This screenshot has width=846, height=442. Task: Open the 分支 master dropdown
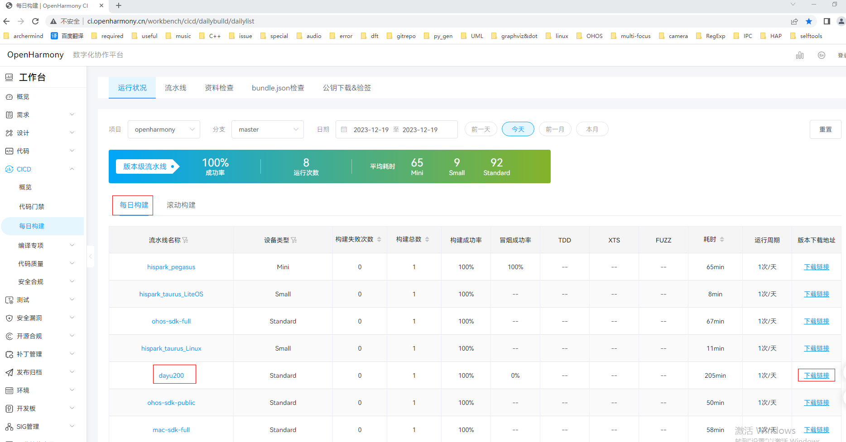click(x=268, y=130)
